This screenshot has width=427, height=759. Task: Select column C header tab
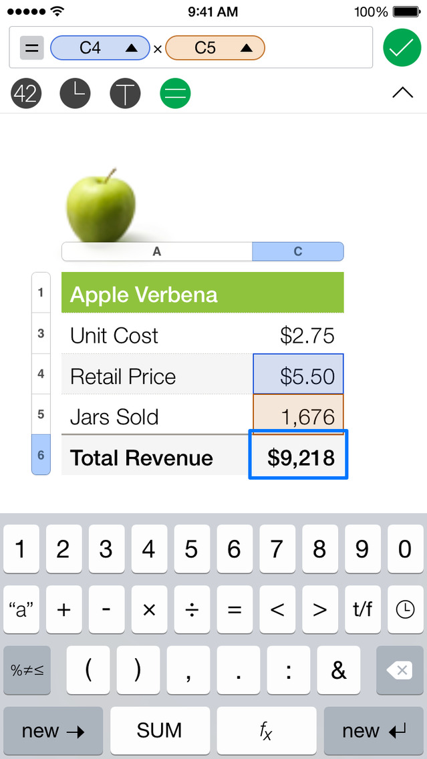297,251
